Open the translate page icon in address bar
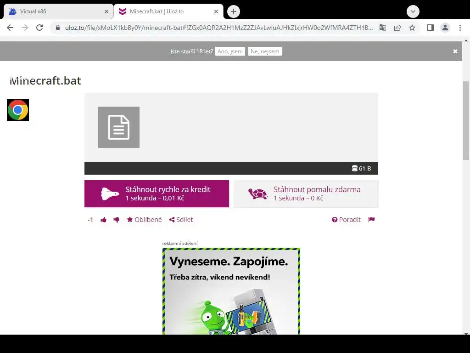Screen dimensions: 470x353 pos(382,28)
